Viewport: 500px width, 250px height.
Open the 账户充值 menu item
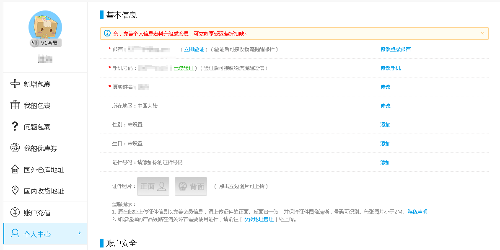pyautogui.click(x=37, y=213)
